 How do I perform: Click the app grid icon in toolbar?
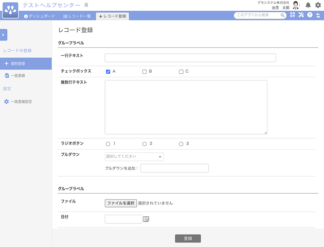pyautogui.click(x=293, y=15)
